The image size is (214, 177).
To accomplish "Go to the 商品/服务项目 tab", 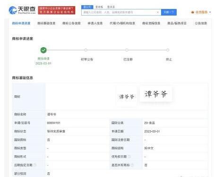I will point(177,23).
